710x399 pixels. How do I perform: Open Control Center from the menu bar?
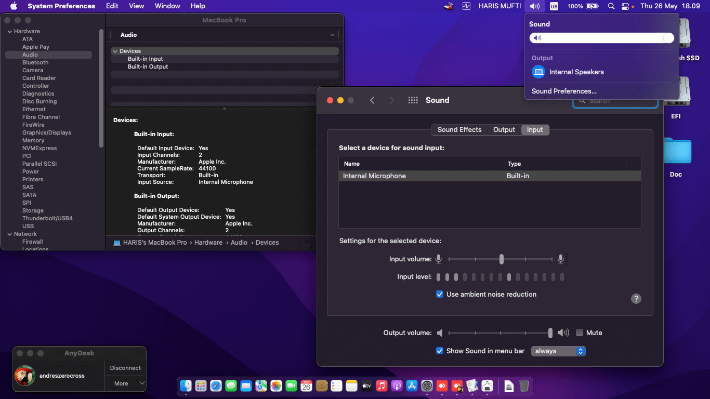point(625,6)
